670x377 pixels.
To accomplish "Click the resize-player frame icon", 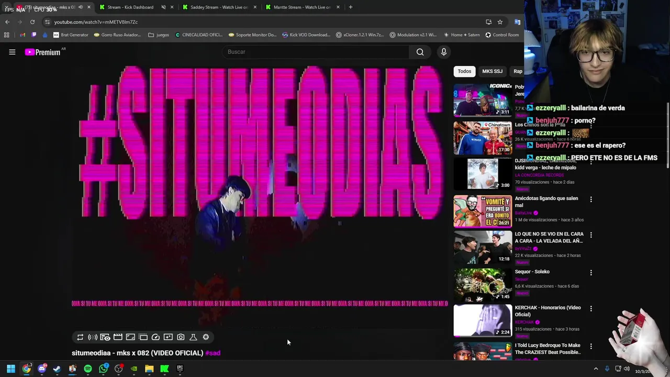I will (130, 337).
